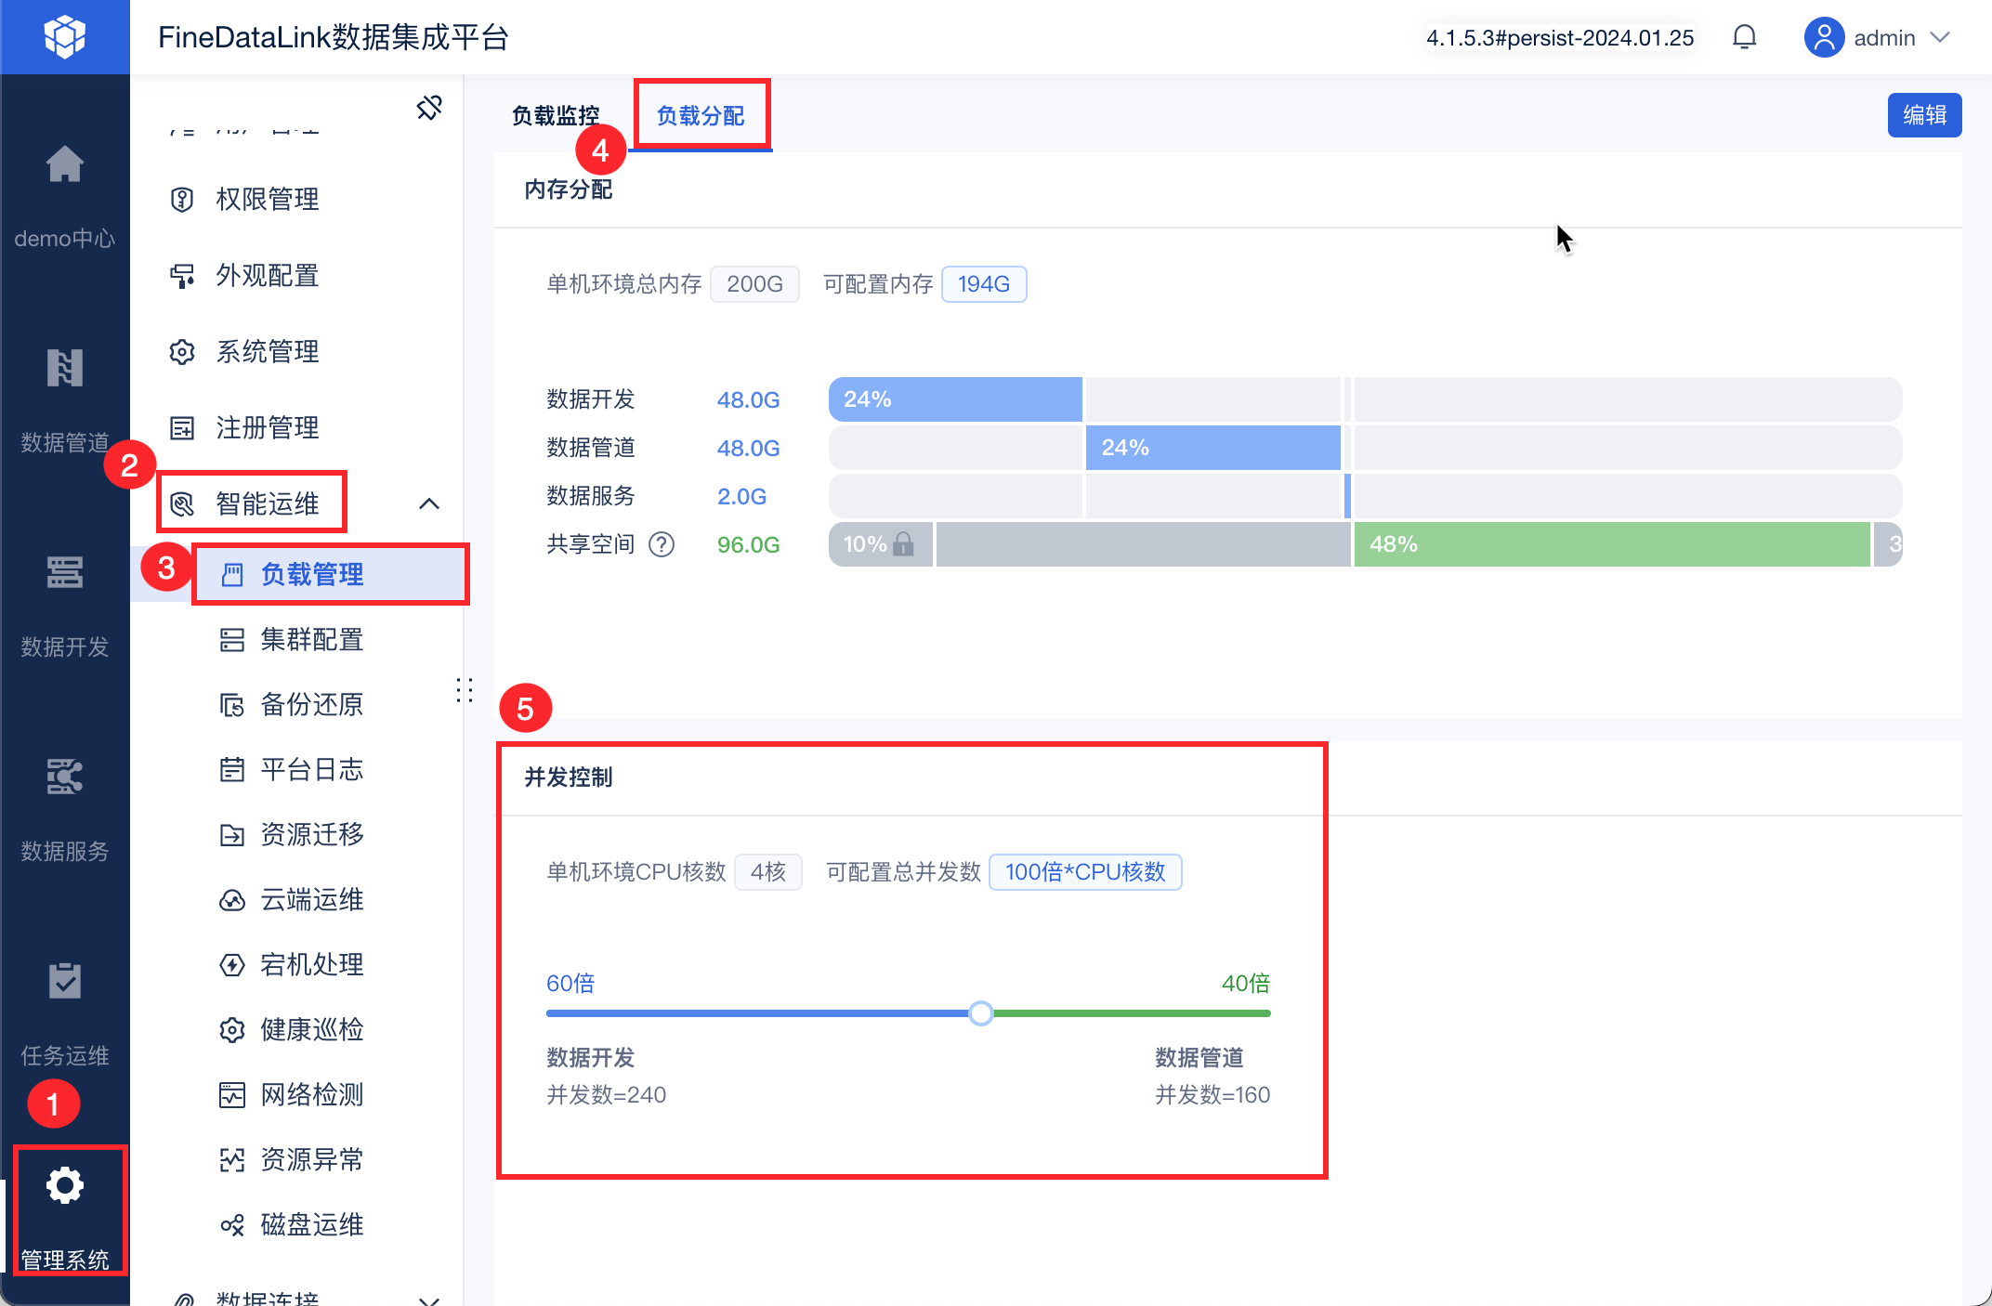Click the FineDataLink cube logo
Viewport: 1992px width, 1306px height.
tap(64, 37)
